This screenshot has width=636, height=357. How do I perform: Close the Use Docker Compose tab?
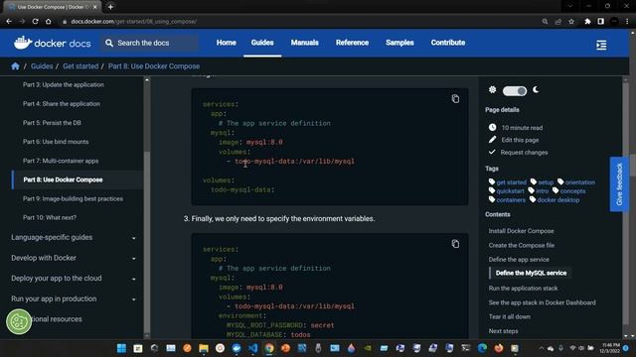(95, 7)
